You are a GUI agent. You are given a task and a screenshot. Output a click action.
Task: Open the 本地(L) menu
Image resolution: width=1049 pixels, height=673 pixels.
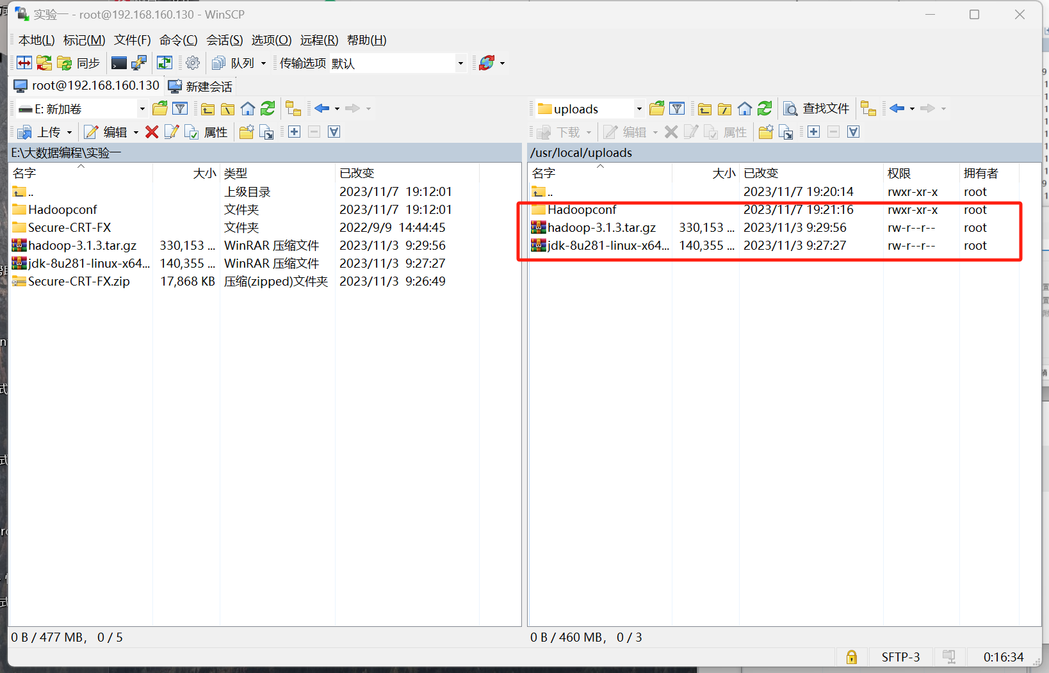[x=37, y=40]
